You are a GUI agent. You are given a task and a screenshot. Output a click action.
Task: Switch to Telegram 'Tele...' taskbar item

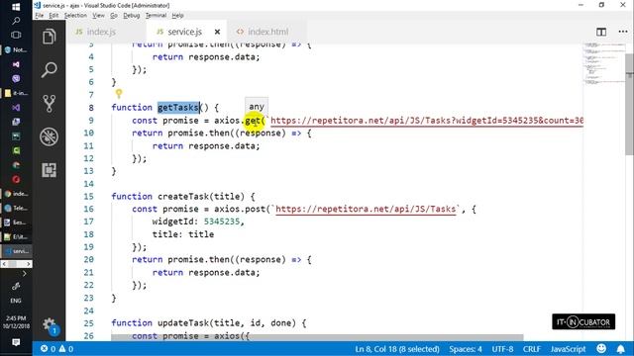click(x=16, y=208)
